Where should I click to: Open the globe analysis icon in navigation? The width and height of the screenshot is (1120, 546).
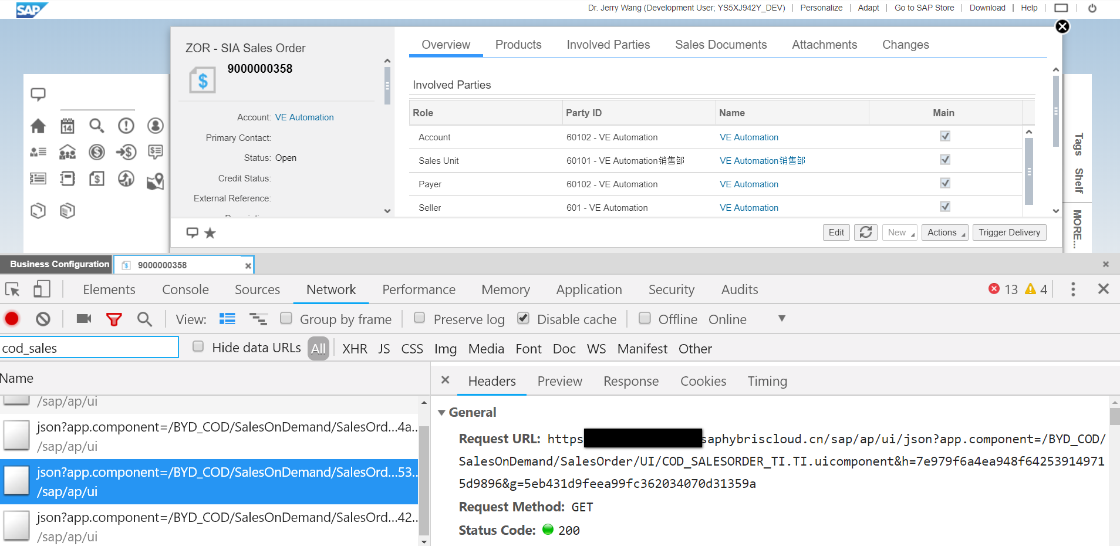click(126, 178)
